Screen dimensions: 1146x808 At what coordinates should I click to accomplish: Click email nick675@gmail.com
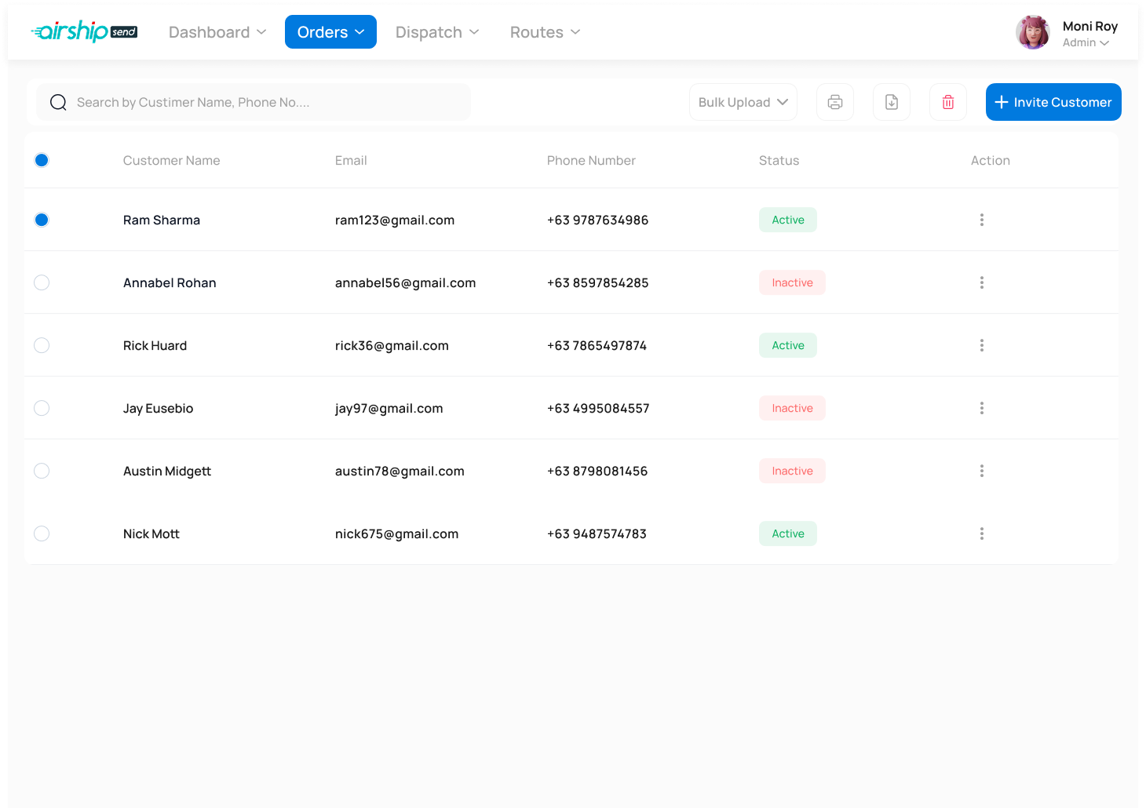(x=396, y=533)
